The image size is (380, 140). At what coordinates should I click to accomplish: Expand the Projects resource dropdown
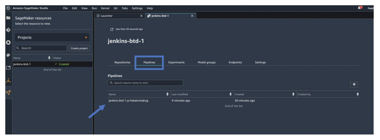click(52, 38)
